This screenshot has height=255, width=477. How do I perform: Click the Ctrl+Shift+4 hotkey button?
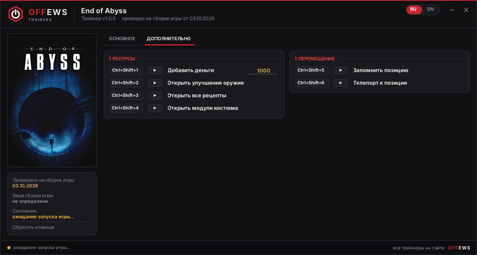point(126,108)
